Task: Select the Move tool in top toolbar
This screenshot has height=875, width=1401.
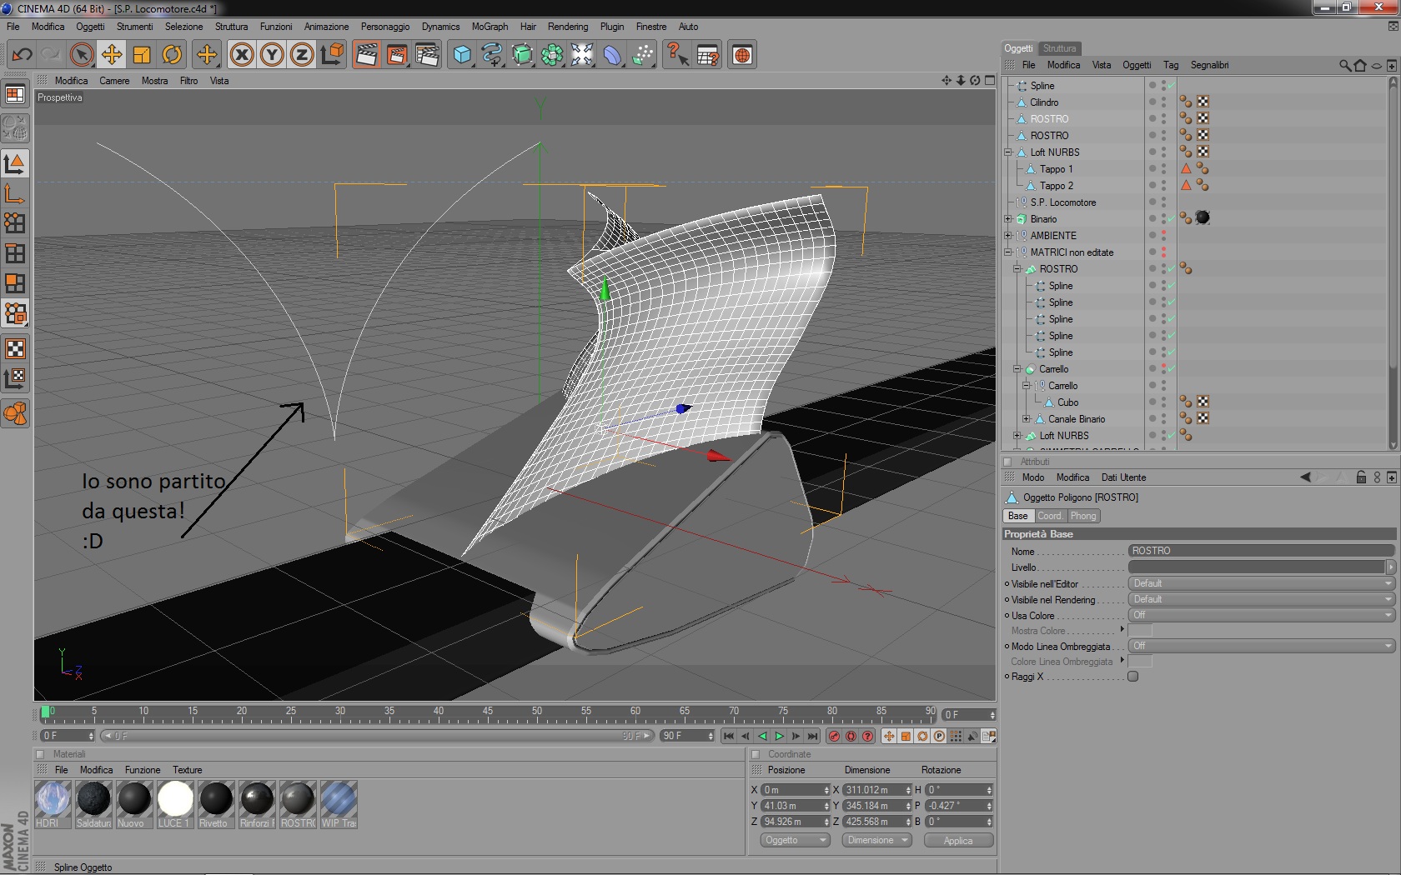Action: point(112,55)
